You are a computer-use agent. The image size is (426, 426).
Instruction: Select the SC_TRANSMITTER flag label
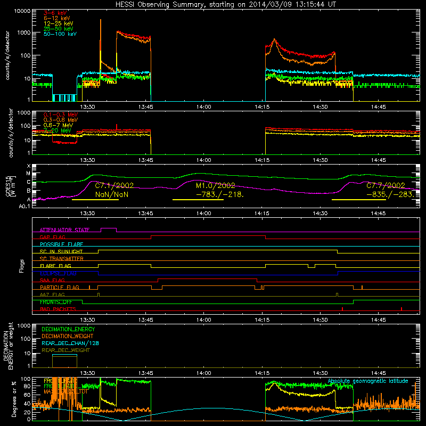[61, 259]
